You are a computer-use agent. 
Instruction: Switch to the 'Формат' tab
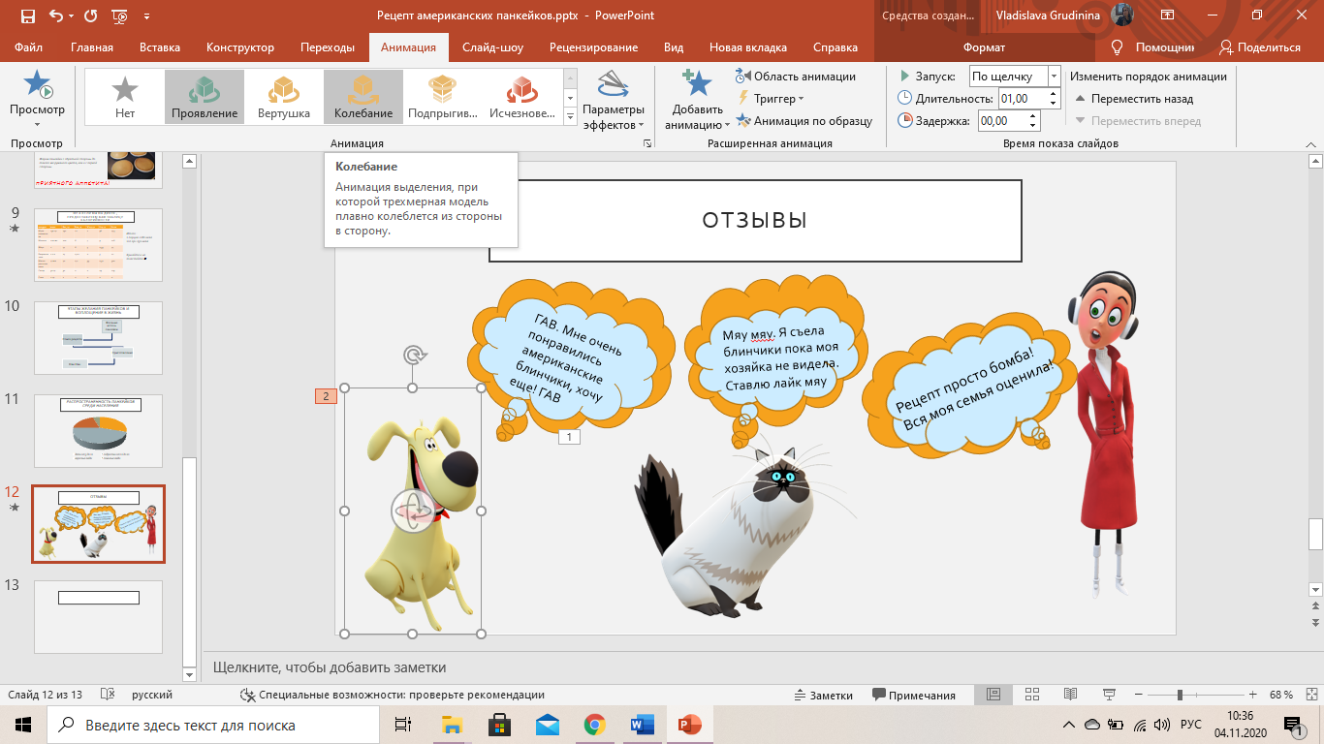point(984,47)
